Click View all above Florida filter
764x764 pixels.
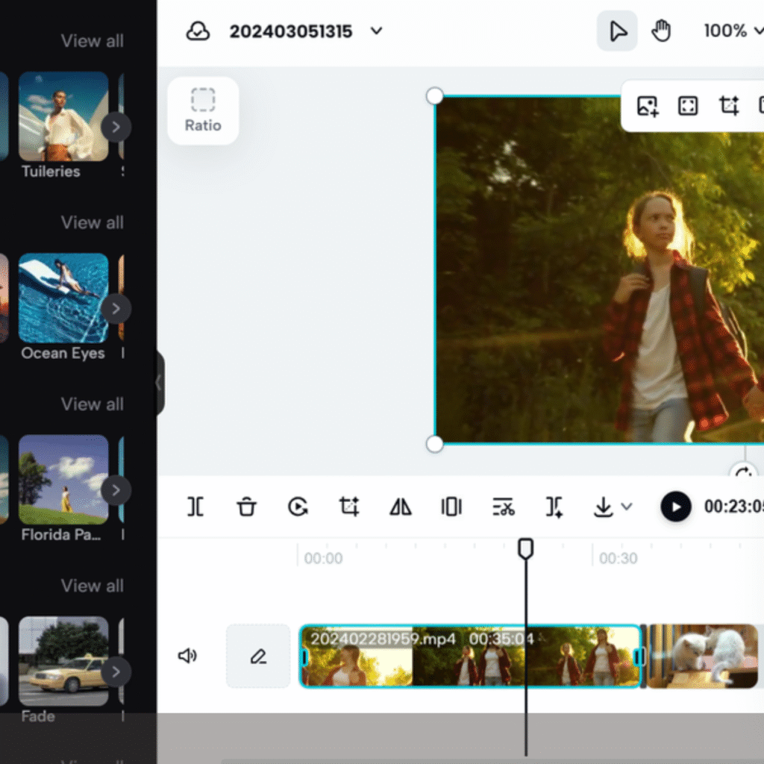(92, 404)
